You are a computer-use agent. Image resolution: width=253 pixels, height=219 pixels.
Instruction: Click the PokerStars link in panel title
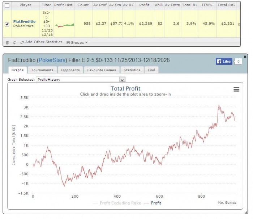52,60
